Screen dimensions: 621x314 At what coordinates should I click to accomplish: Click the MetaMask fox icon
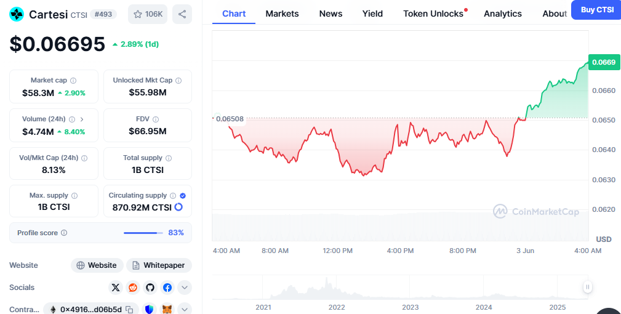pyautogui.click(x=167, y=309)
